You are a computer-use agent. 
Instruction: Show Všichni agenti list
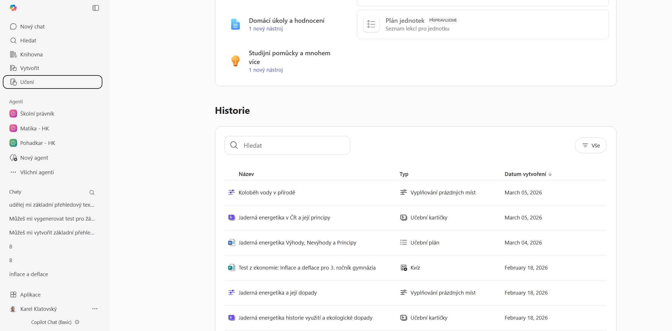(37, 172)
